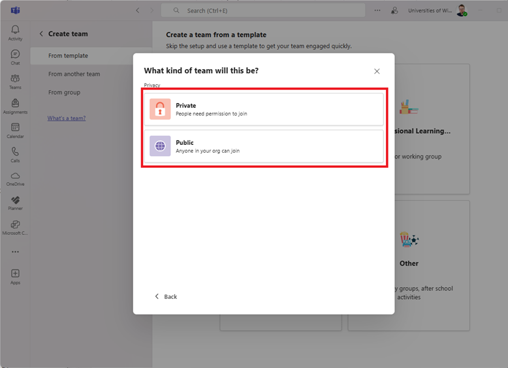Click the Search box at the top
Image resolution: width=508 pixels, height=368 pixels.
pos(263,10)
